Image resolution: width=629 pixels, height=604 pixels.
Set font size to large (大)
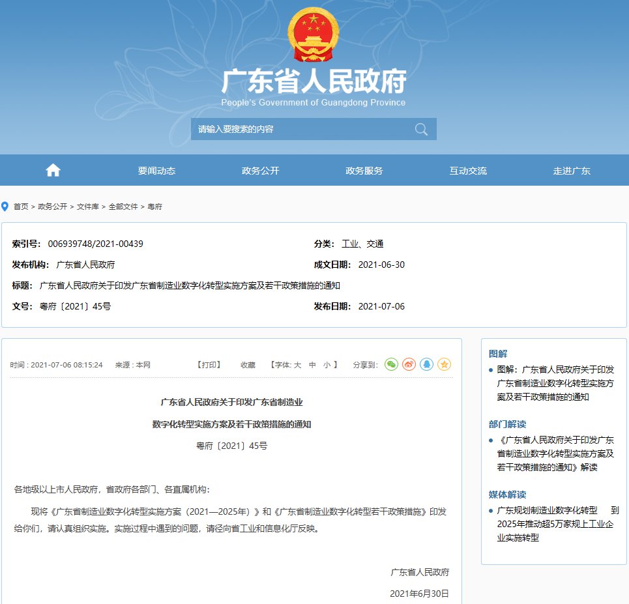point(297,365)
